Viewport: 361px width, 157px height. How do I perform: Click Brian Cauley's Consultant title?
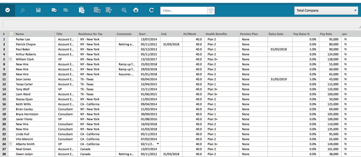tap(65, 109)
